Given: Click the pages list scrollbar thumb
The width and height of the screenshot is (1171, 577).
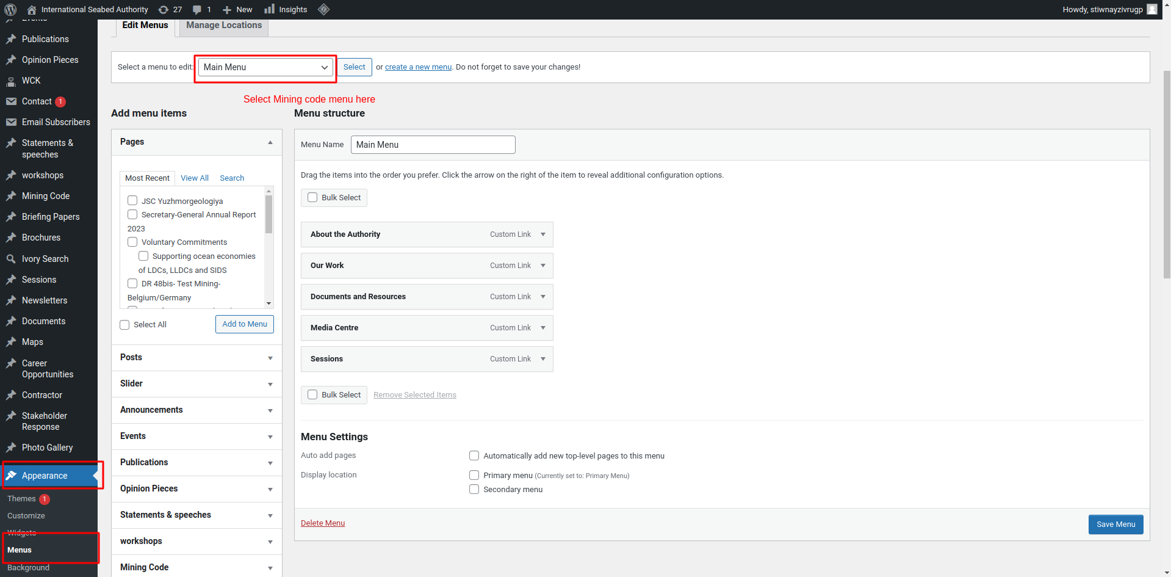Looking at the screenshot, I should click(x=268, y=214).
